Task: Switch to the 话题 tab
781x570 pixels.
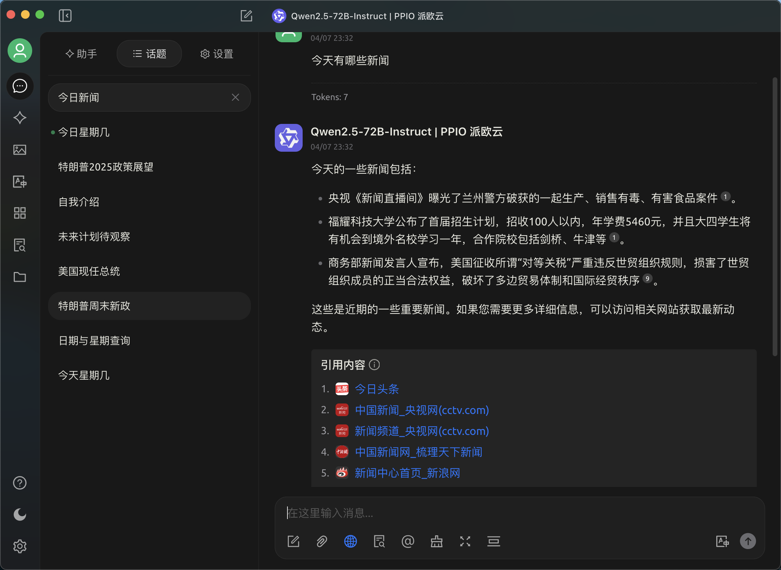Action: [149, 54]
